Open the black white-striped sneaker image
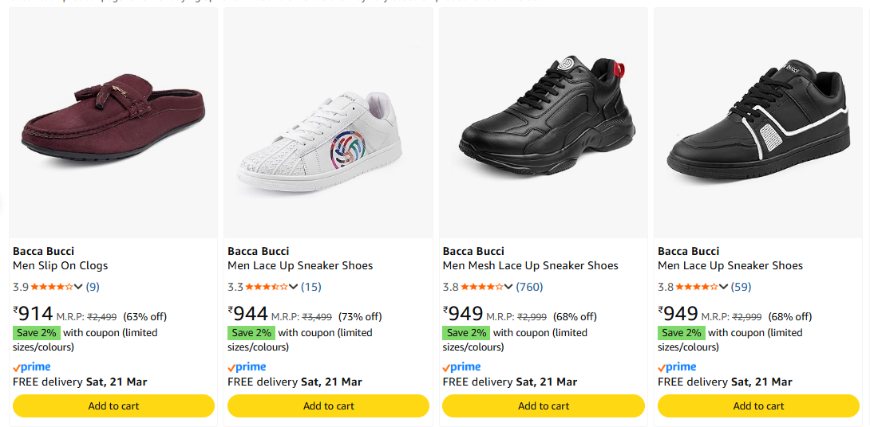Image resolution: width=870 pixels, height=427 pixels. click(x=758, y=123)
